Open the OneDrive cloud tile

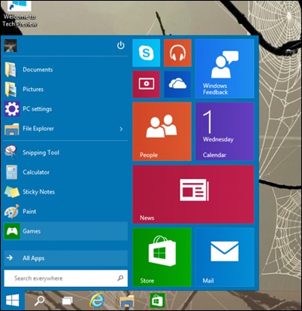click(177, 84)
